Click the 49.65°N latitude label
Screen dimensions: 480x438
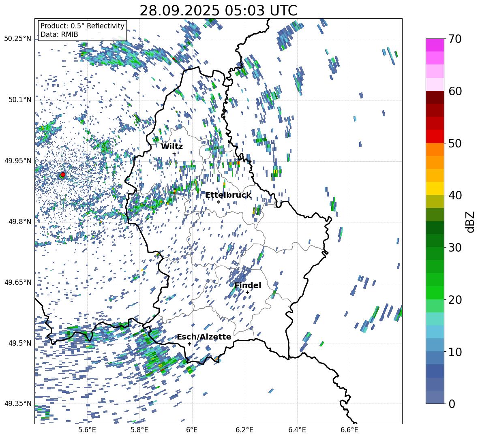[18, 282]
